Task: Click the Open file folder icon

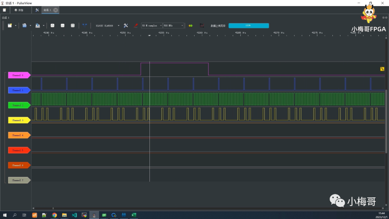Action: click(24, 26)
